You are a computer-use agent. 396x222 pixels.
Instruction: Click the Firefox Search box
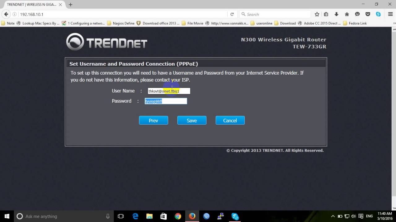point(275,14)
